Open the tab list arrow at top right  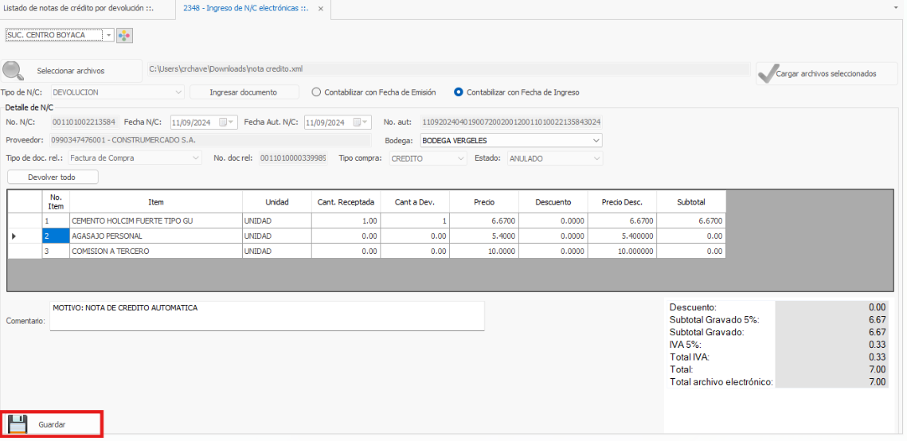(897, 8)
